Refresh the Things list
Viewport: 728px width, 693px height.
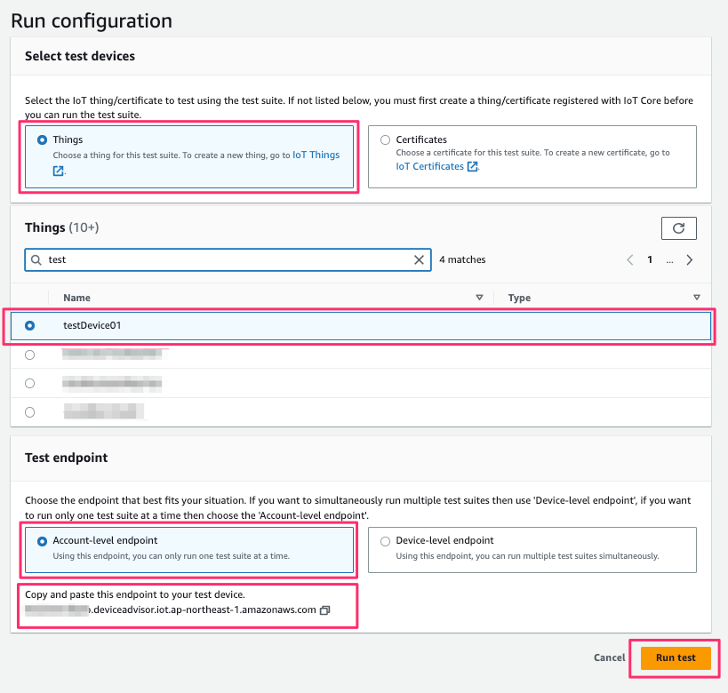[x=678, y=228]
